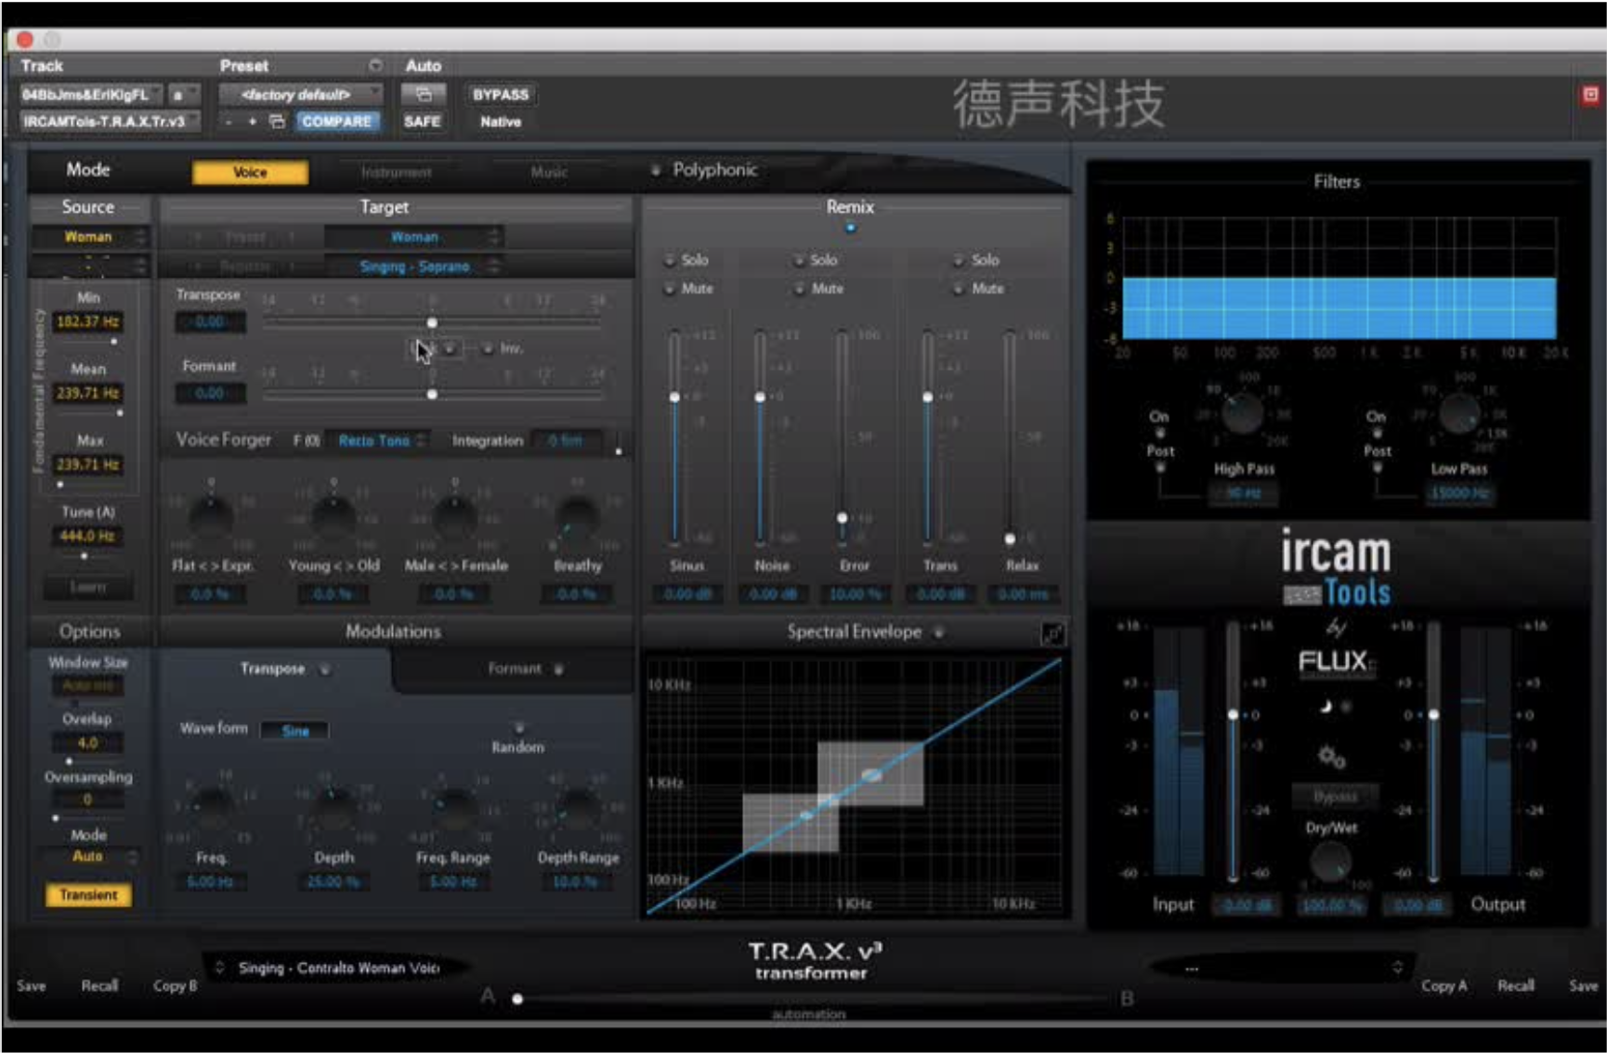Screen dimensions: 1607x1053
Task: Click the Transpose horizontal slider handle
Action: tap(432, 322)
